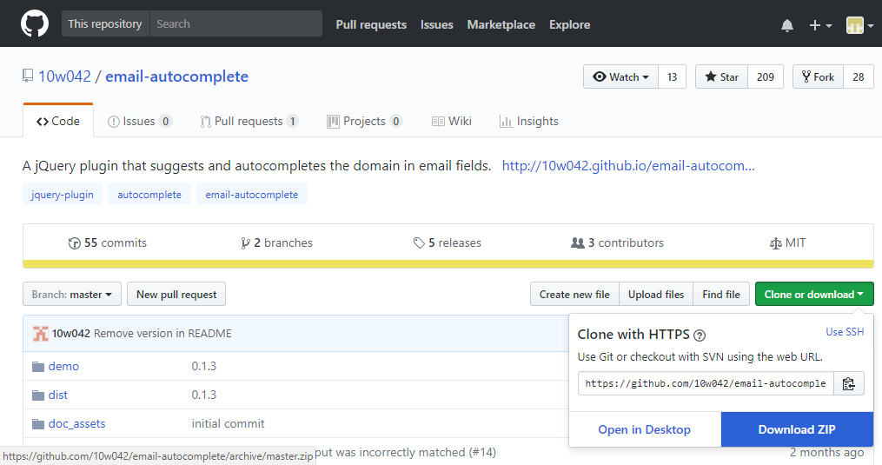Click the doc_assets folder icon
Image resolution: width=882 pixels, height=465 pixels.
point(38,424)
